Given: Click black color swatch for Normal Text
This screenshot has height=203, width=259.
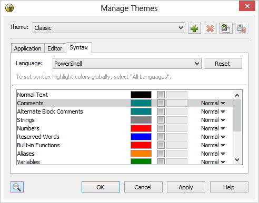Looking at the screenshot, I should pyautogui.click(x=141, y=95).
